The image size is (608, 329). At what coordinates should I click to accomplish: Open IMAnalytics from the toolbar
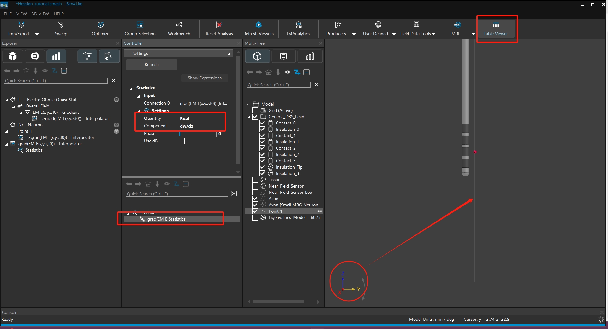[298, 28]
